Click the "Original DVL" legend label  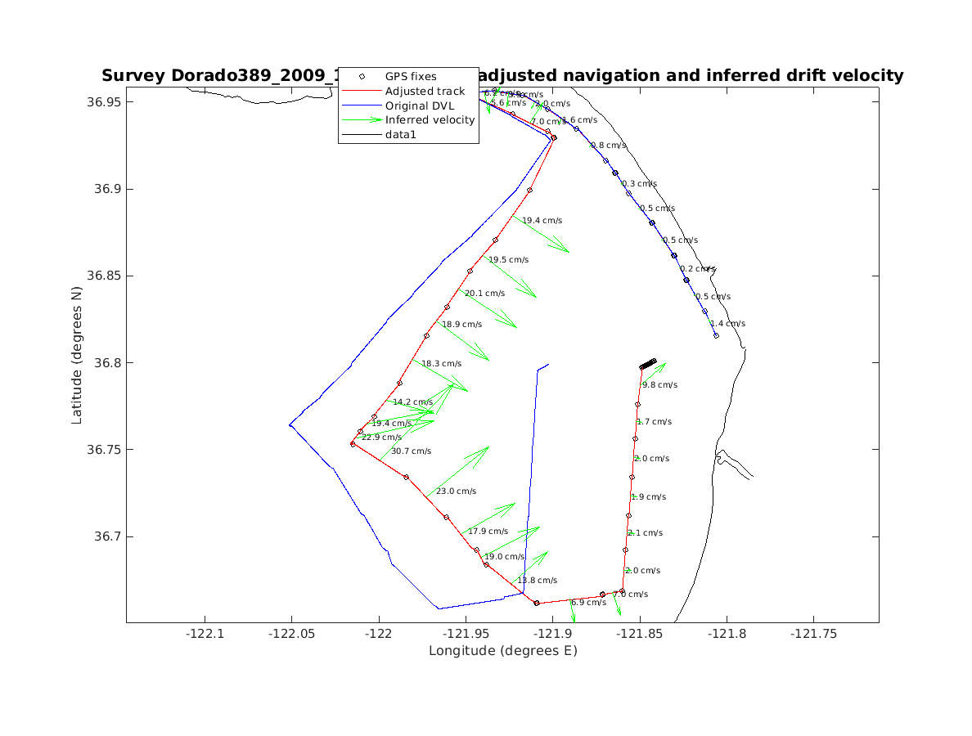click(421, 105)
